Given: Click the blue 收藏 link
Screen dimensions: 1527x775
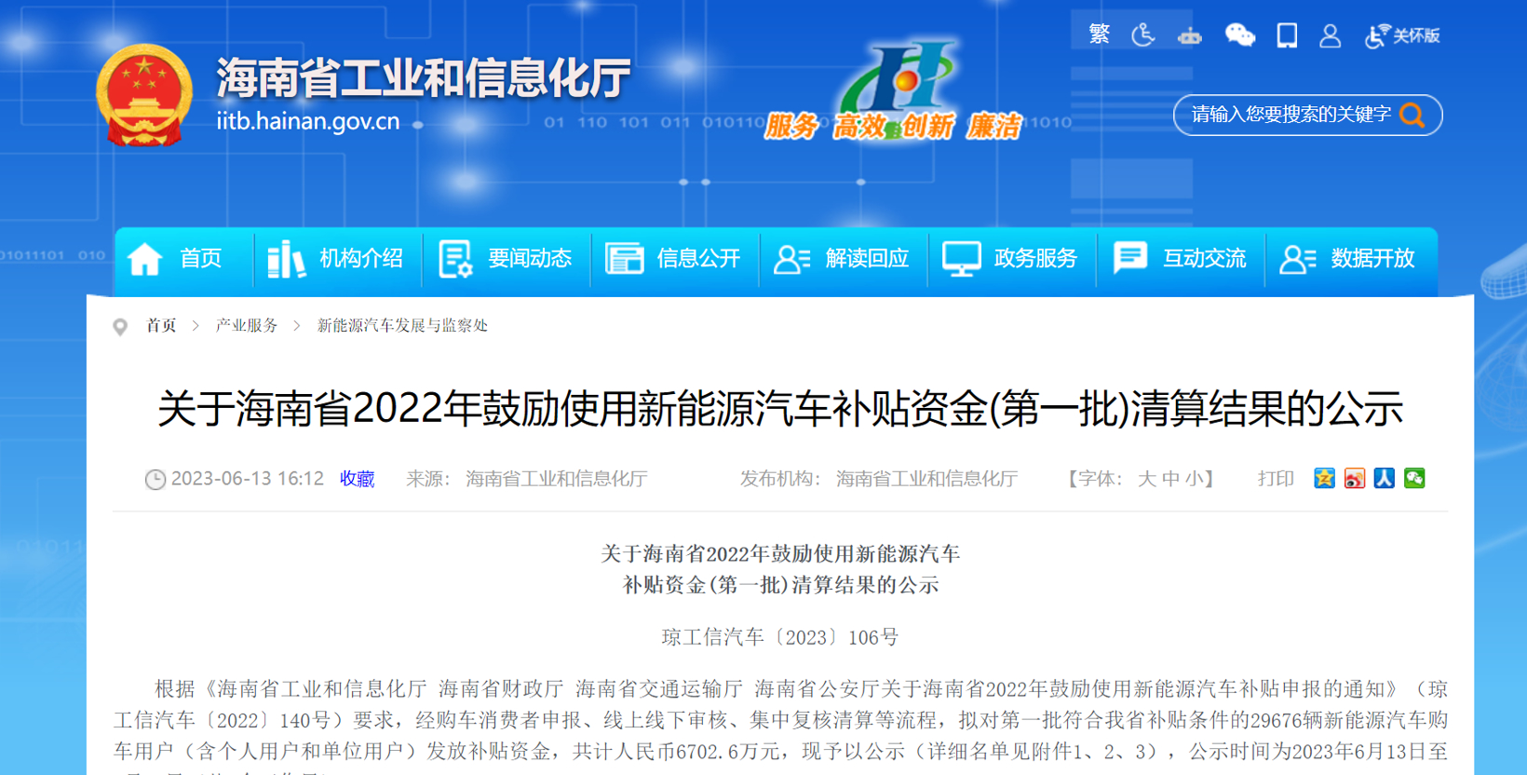Looking at the screenshot, I should (x=357, y=479).
